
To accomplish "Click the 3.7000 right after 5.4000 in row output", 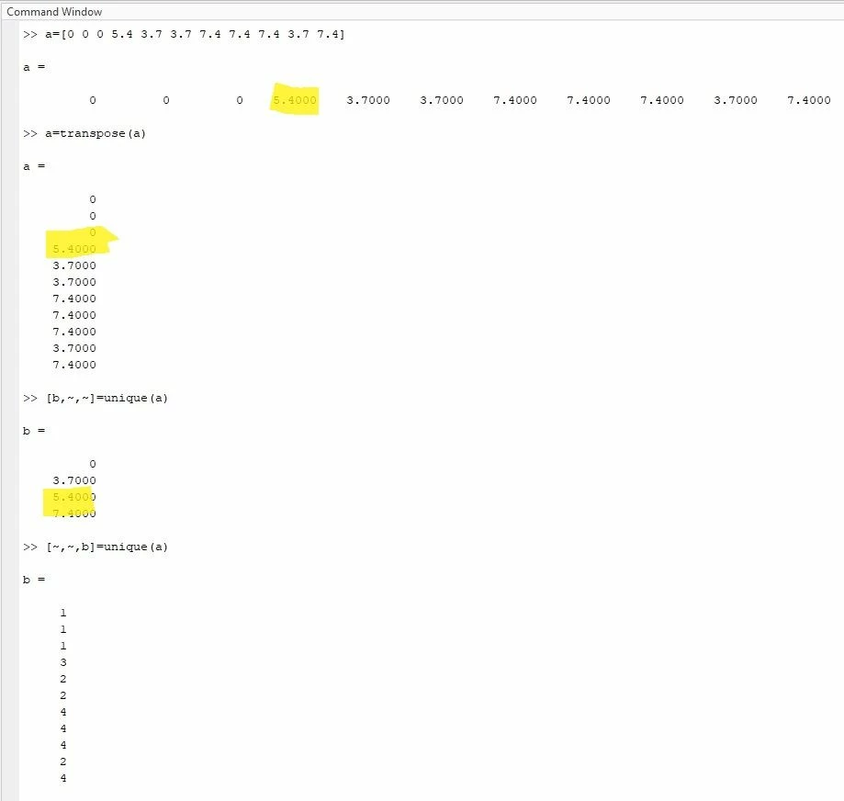I will point(368,100).
